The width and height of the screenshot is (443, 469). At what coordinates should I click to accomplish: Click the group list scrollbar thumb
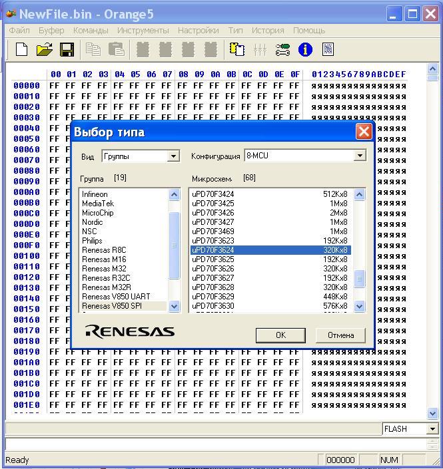pyautogui.click(x=174, y=245)
